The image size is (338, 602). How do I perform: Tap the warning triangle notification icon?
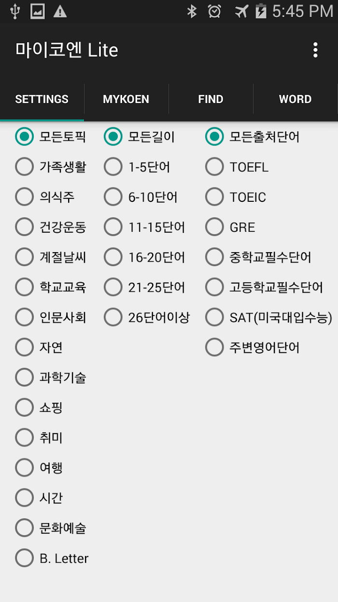click(x=60, y=12)
